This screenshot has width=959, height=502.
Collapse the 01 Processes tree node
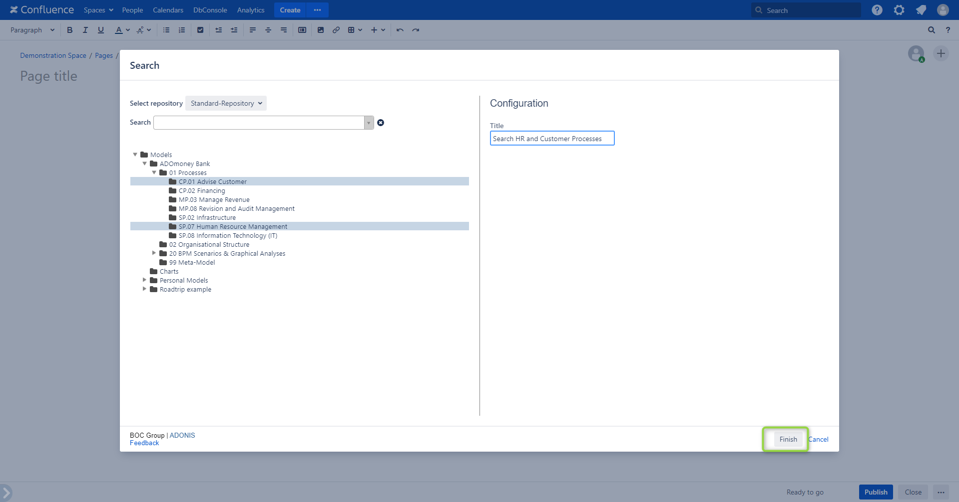[154, 172]
